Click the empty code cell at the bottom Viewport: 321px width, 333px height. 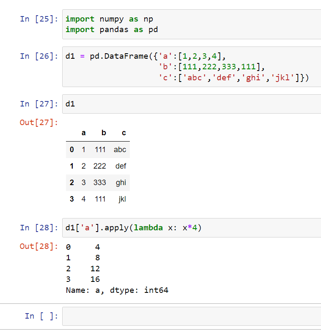coord(192,316)
